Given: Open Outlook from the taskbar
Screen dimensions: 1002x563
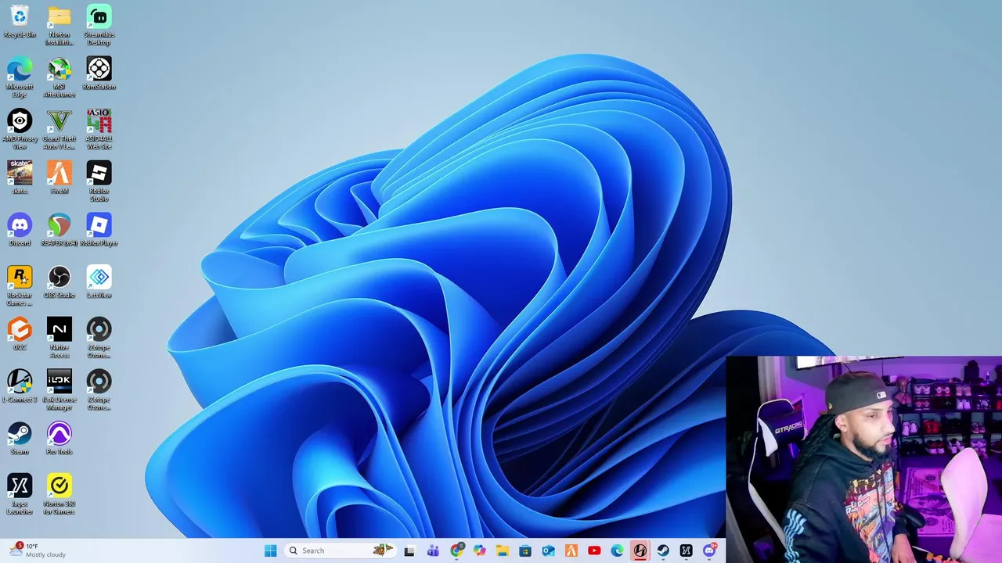Looking at the screenshot, I should click(549, 550).
